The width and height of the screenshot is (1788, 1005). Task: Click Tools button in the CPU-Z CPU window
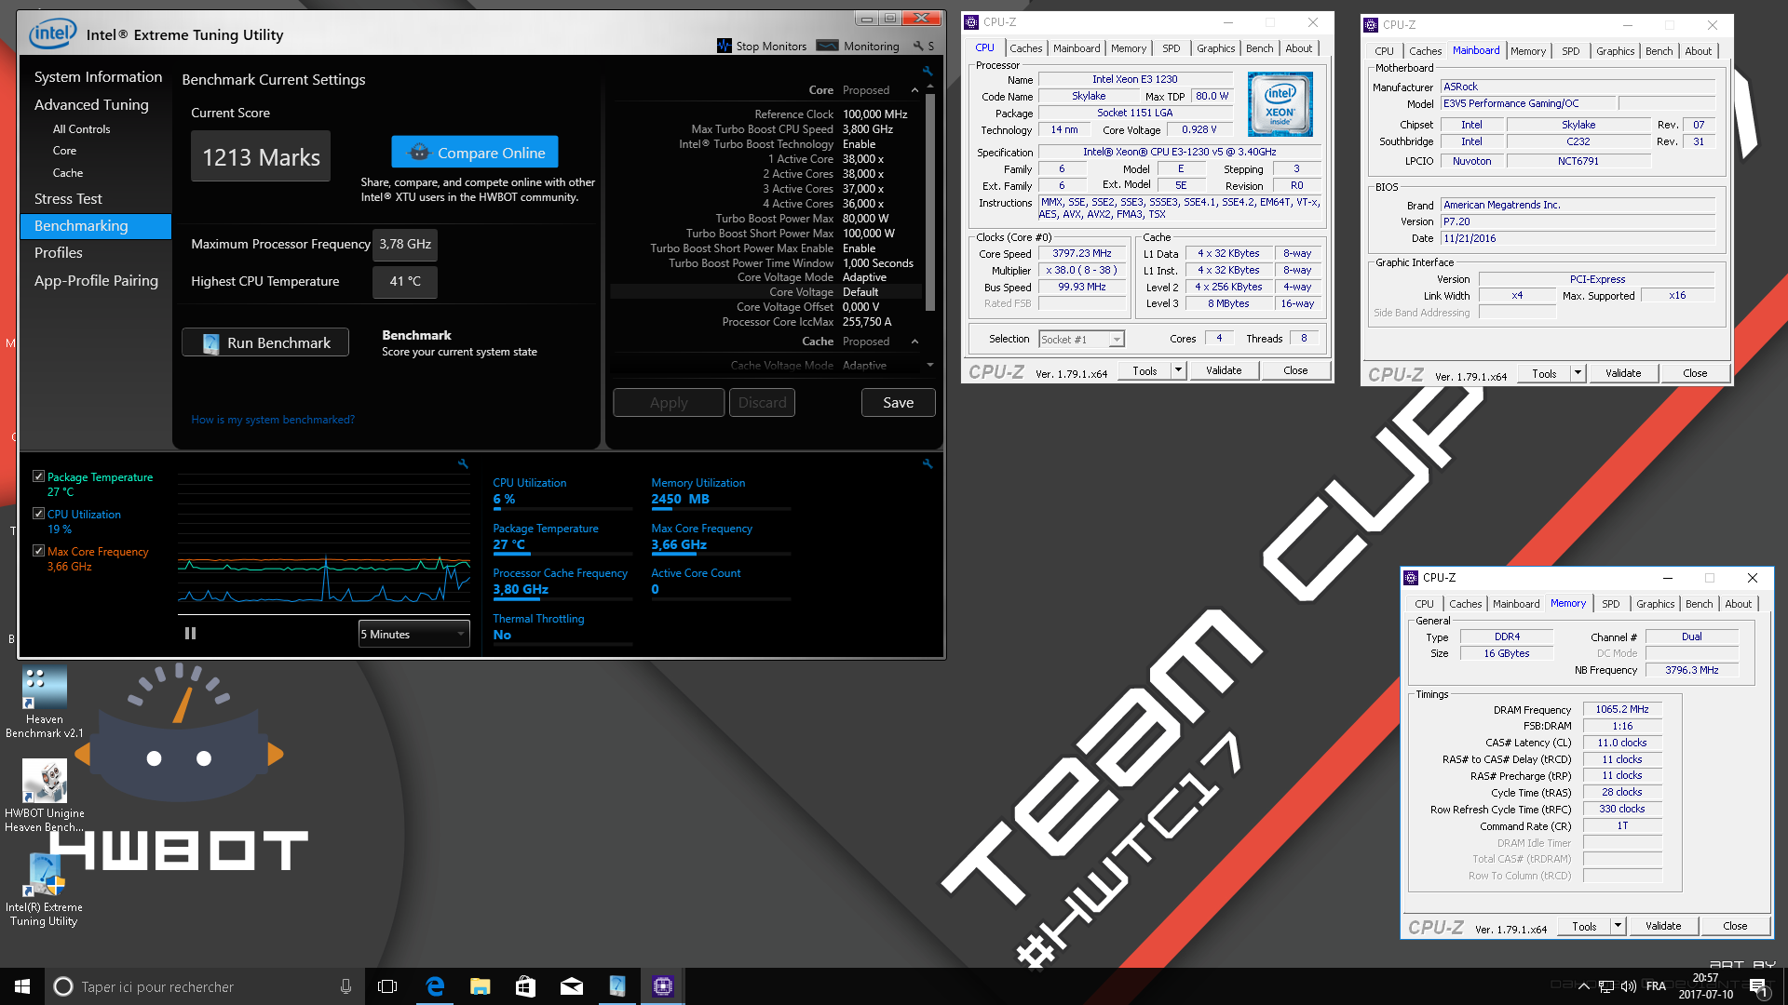(x=1145, y=370)
